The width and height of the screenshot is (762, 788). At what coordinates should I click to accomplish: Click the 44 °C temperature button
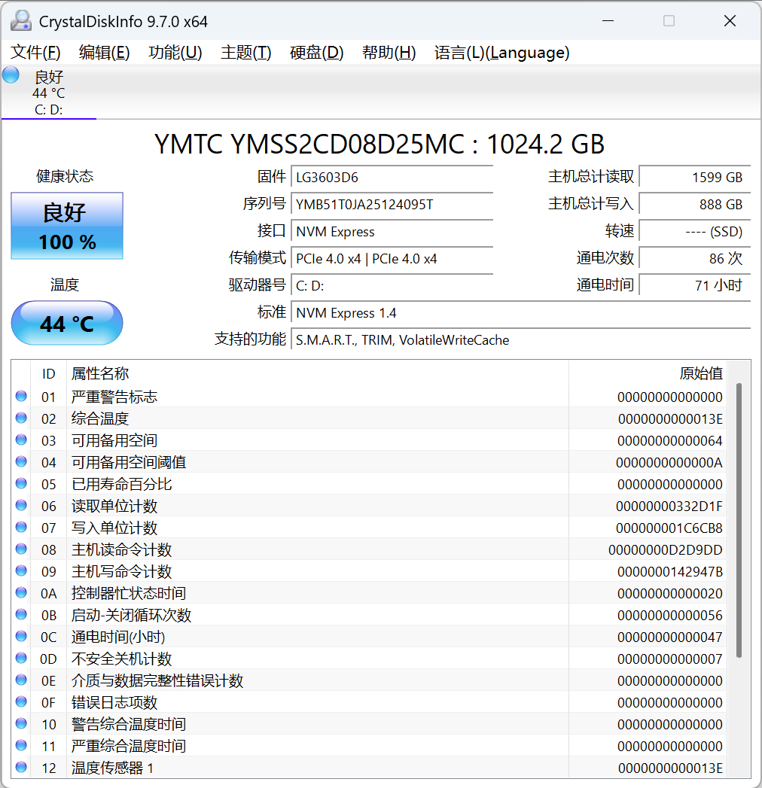(67, 323)
